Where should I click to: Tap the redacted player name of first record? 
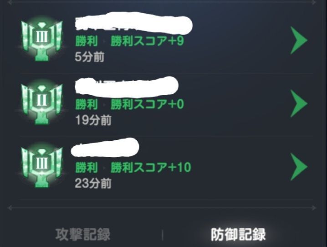(133, 23)
